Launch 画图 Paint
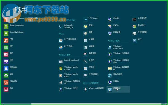The width and height of the screenshot is (168, 105). (x=88, y=33)
